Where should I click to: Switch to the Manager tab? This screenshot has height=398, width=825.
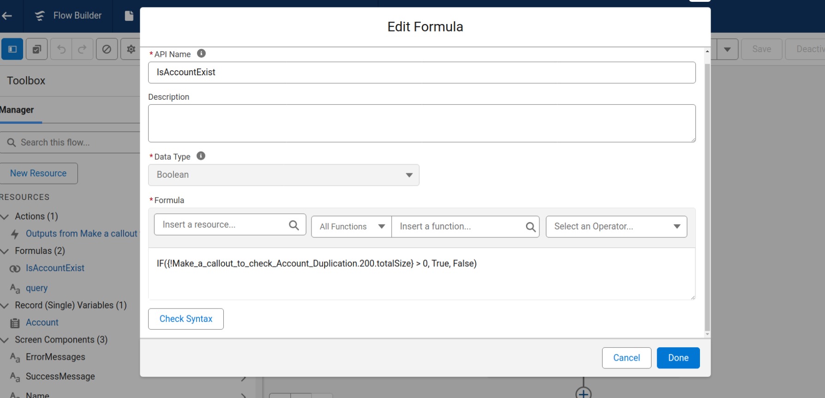click(x=17, y=110)
